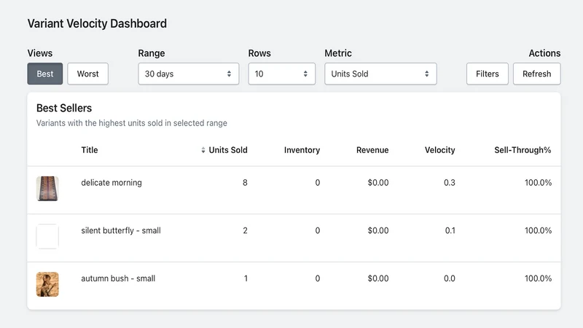The image size is (583, 328).
Task: Click the Metric selector arrows icon
Action: 427,74
